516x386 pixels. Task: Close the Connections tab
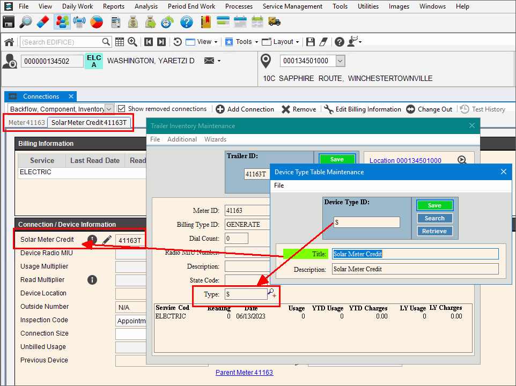tap(71, 96)
